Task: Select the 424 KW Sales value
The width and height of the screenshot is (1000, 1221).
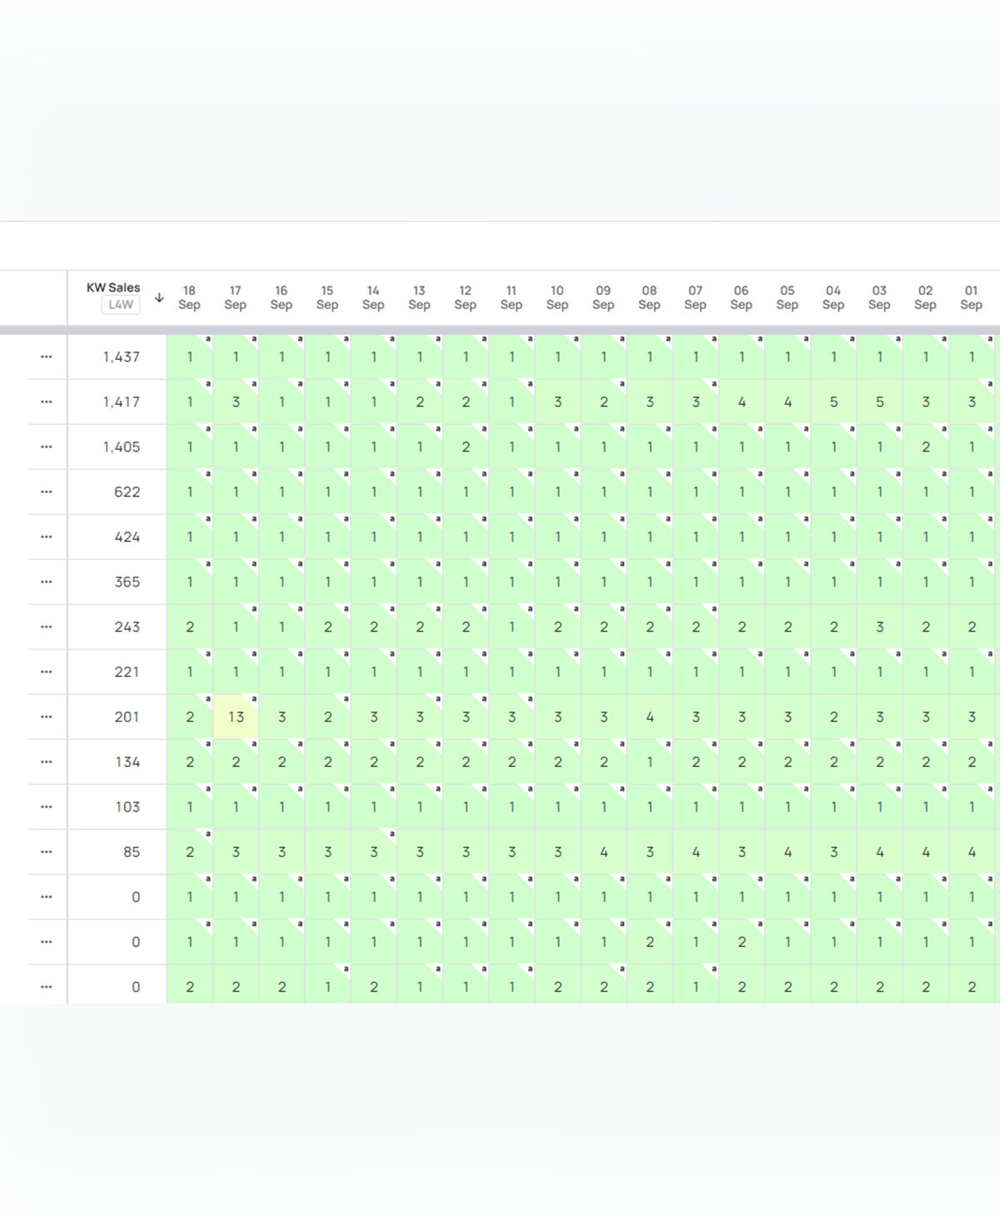Action: tap(127, 537)
